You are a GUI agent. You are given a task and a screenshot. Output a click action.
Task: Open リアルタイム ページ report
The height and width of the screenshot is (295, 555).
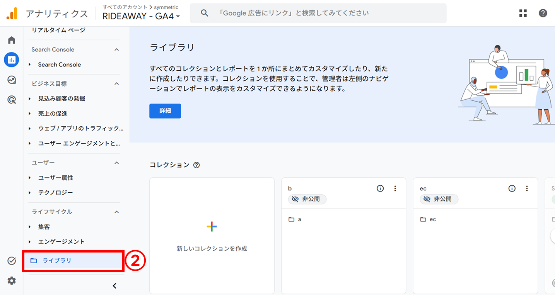coord(58,30)
